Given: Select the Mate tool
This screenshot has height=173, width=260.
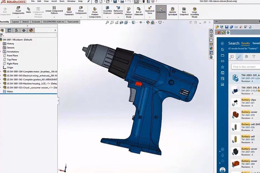Looking at the screenshot, I should 28,10.
